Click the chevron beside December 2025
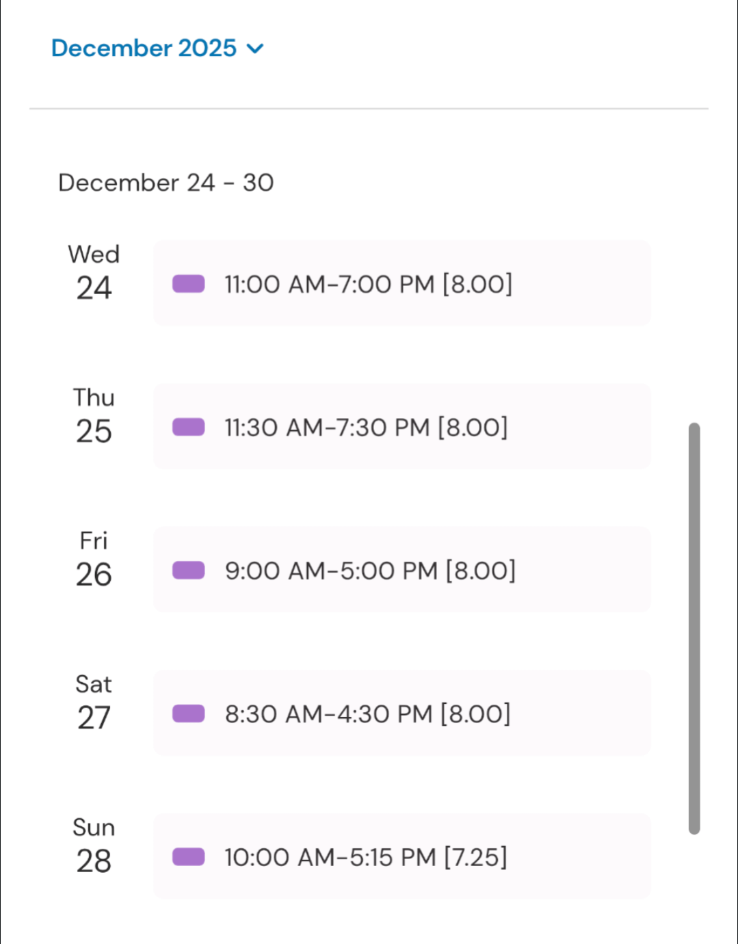738x944 pixels. tap(255, 49)
